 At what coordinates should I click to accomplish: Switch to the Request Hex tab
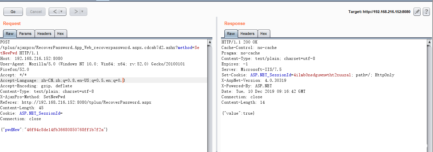coord(61,34)
